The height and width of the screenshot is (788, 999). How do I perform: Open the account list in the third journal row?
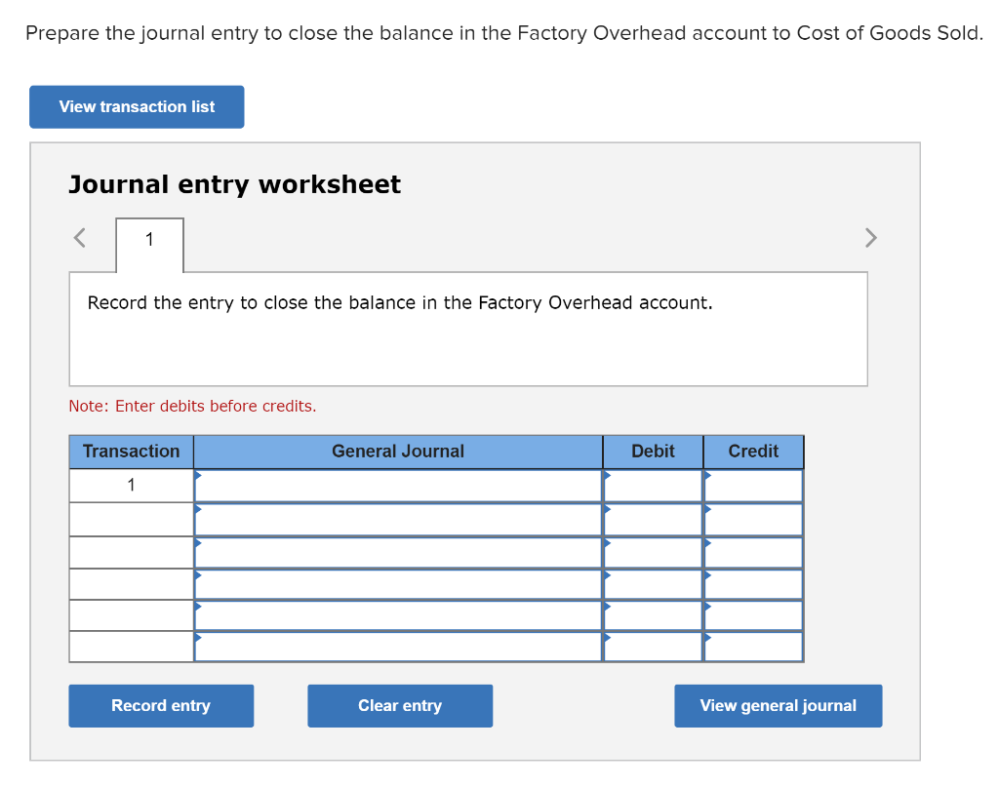pos(200,542)
